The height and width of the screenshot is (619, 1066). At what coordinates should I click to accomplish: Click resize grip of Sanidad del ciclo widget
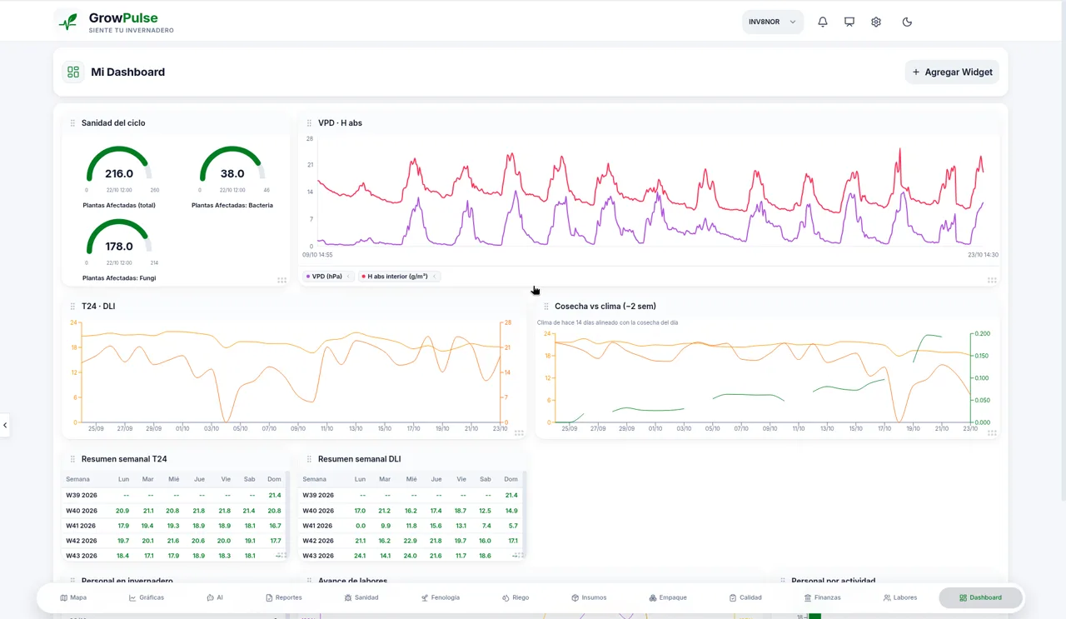[x=281, y=280]
